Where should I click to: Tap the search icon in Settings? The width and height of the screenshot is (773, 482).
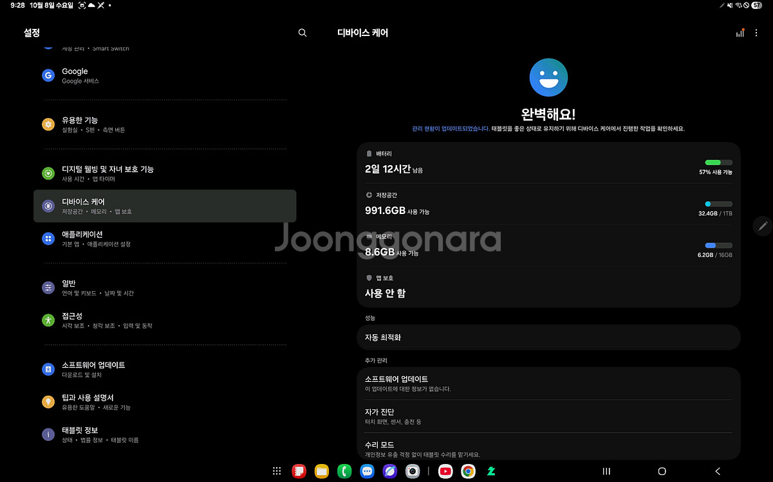click(303, 33)
